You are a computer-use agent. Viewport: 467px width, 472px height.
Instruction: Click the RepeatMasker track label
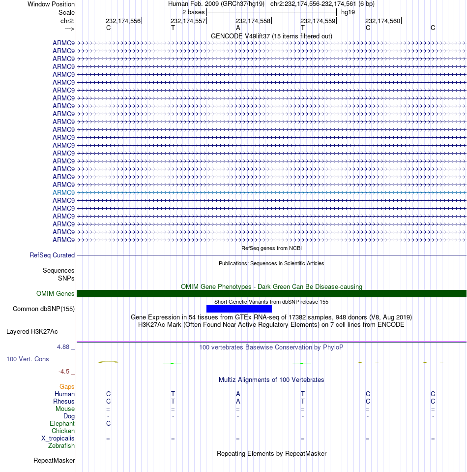(x=54, y=461)
